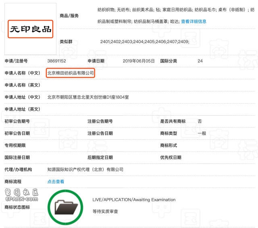258x228 pixels.
Task: Select the applicant address 北京市朝阳区慧忠北里
Action: click(x=69, y=97)
